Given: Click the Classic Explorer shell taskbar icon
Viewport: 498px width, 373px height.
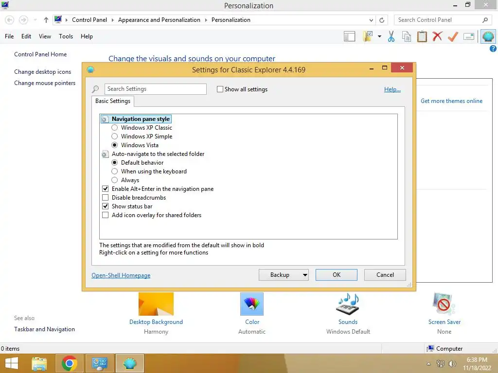Looking at the screenshot, I should point(129,363).
